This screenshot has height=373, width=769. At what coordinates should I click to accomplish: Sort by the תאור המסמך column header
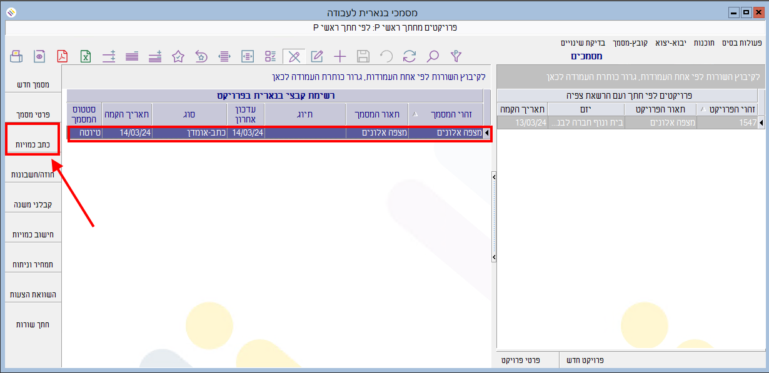tap(377, 115)
